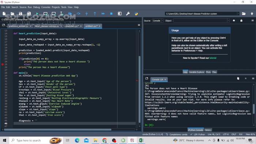
Task: Select the IPython Console tab
Action: (x=195, y=130)
